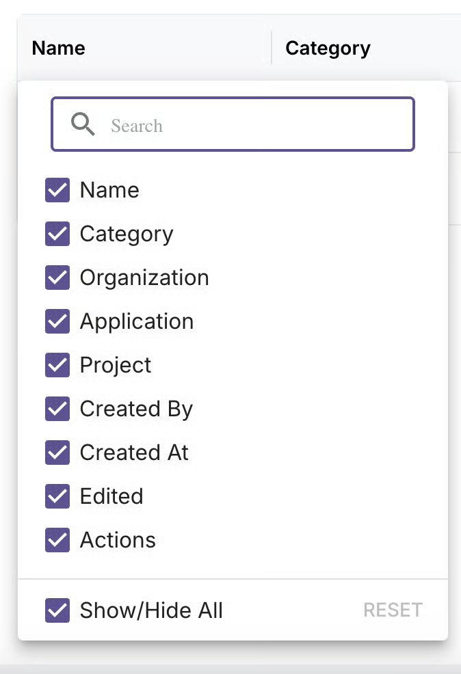Uncheck the Name column checkbox
Viewport: 461px width, 674px height.
point(57,190)
